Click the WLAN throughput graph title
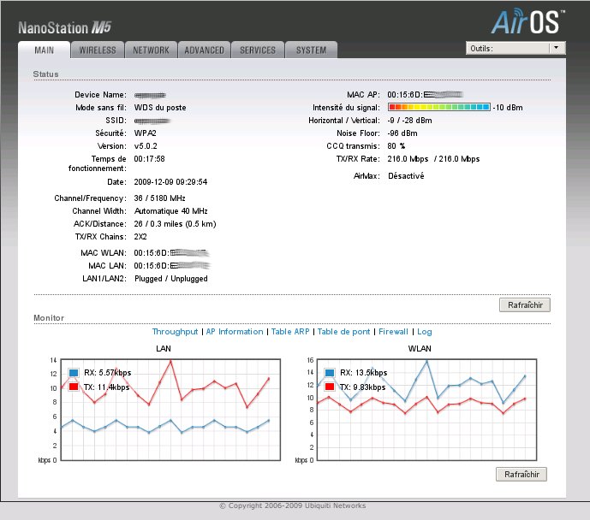Screen dimensions: 590x520 click(420, 349)
